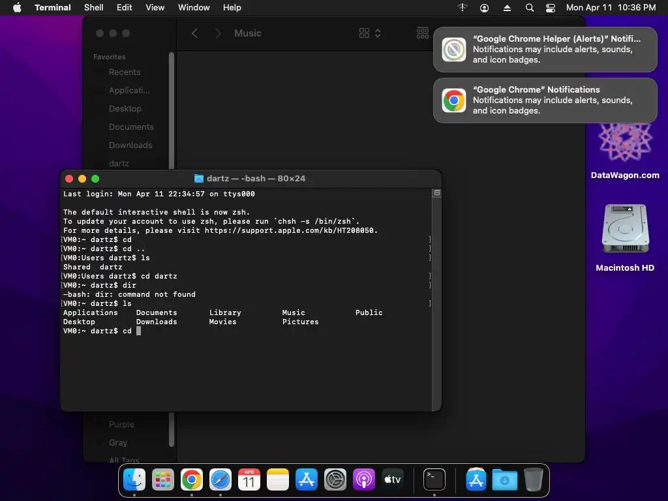Open the Help menu

tap(232, 8)
